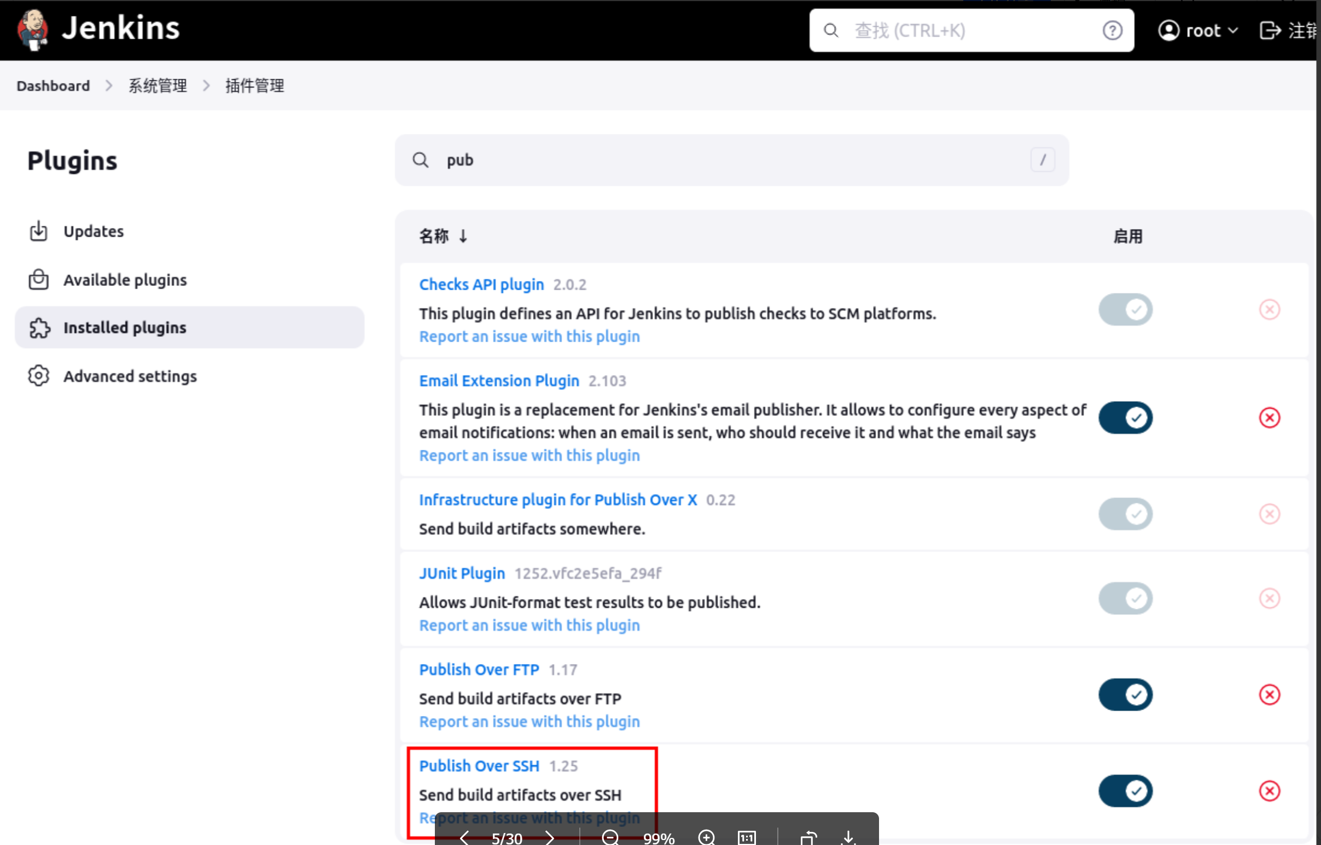The width and height of the screenshot is (1321, 845).
Task: Sort by 名称 column header
Action: point(443,237)
